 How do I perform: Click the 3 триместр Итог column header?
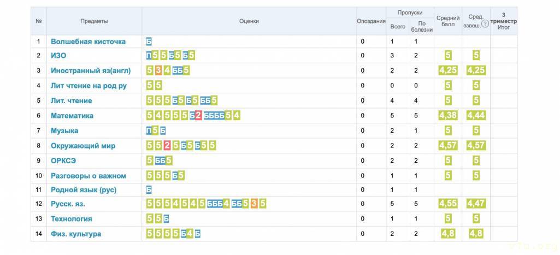[x=503, y=21]
